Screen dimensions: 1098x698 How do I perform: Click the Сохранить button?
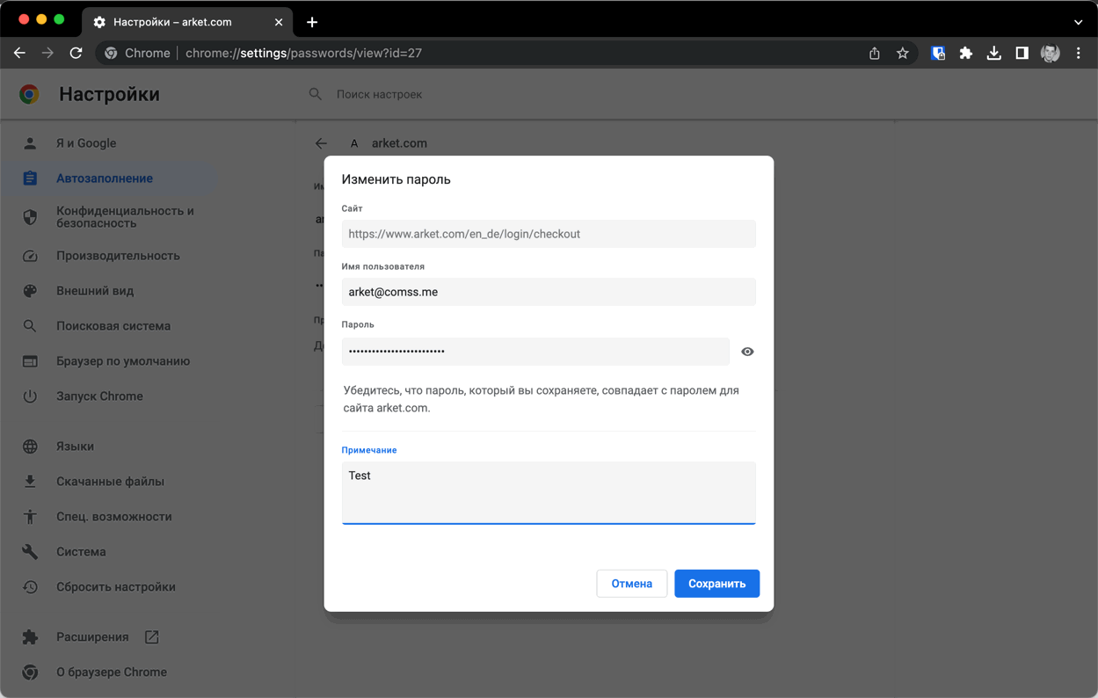[x=716, y=584]
